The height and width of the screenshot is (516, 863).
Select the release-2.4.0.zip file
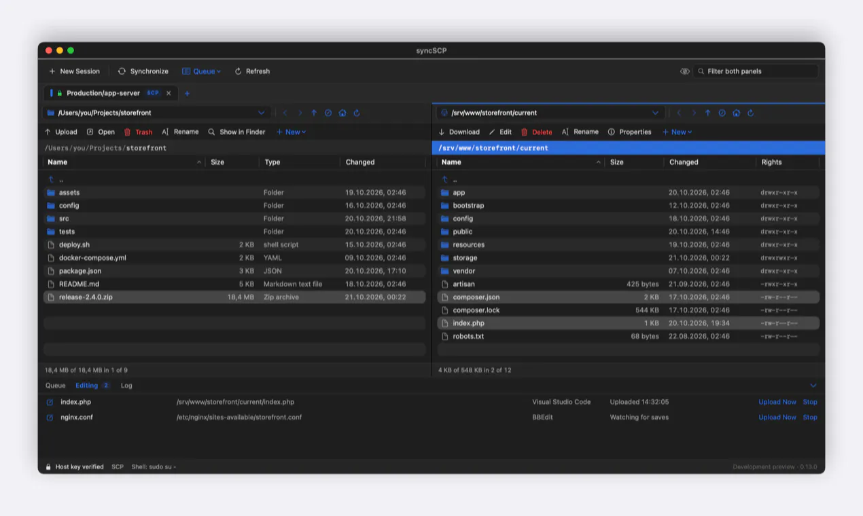point(234,297)
